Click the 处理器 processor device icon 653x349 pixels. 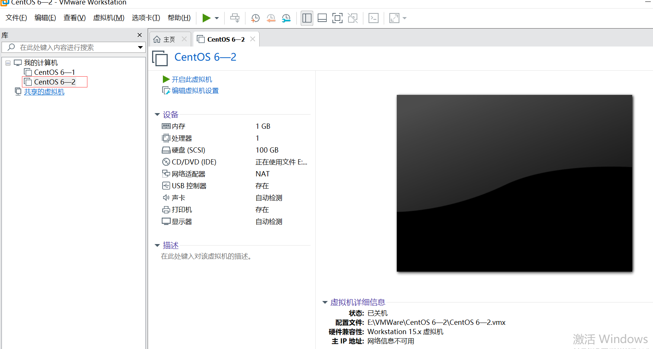[x=166, y=138]
